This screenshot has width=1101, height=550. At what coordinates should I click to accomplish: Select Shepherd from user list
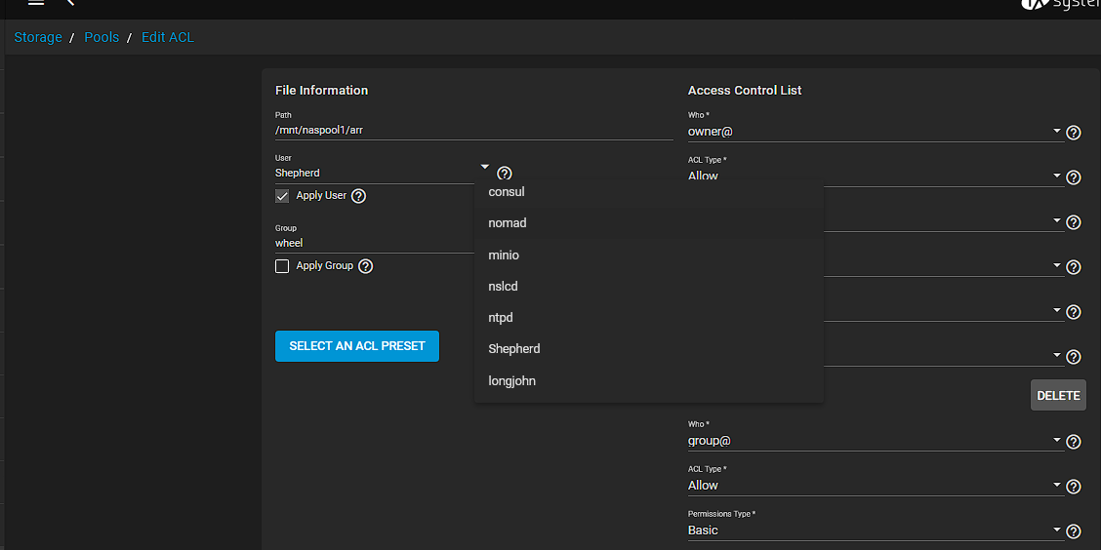coord(649,349)
